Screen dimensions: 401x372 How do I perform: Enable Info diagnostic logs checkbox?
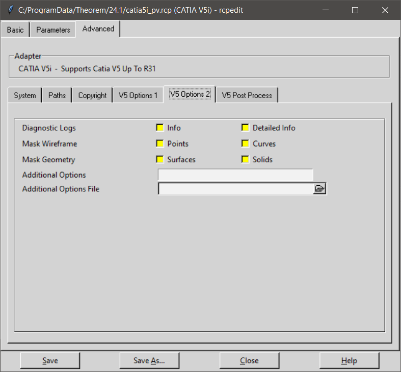(160, 128)
